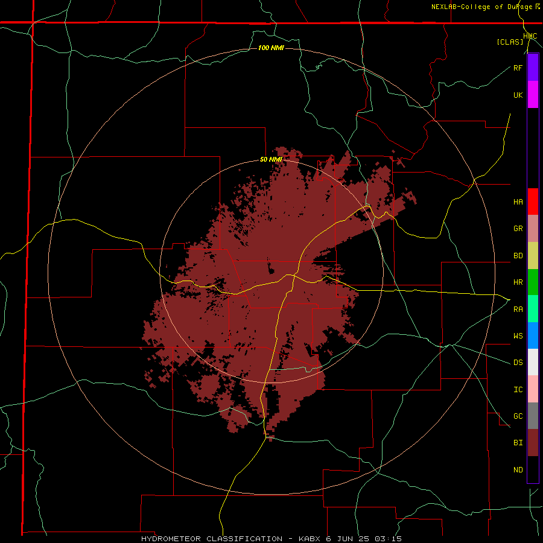The image size is (543, 543).
Task: Click the [CLAS] legend header
Action: tap(510, 42)
